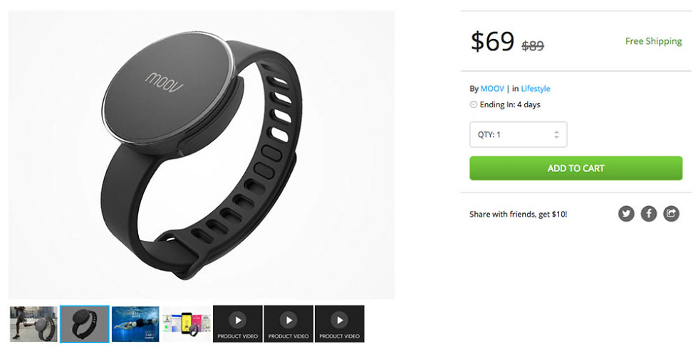Open the MOOV brand link

[x=492, y=88]
